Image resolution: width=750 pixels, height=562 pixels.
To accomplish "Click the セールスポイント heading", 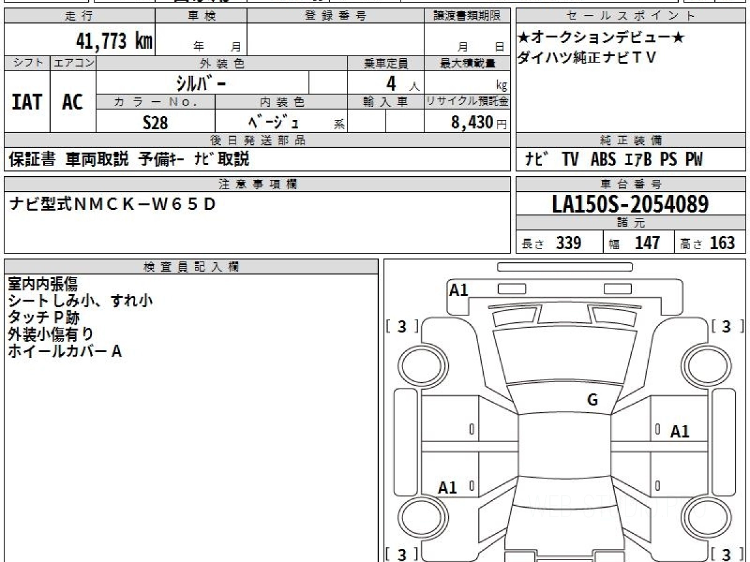I will pyautogui.click(x=631, y=16).
